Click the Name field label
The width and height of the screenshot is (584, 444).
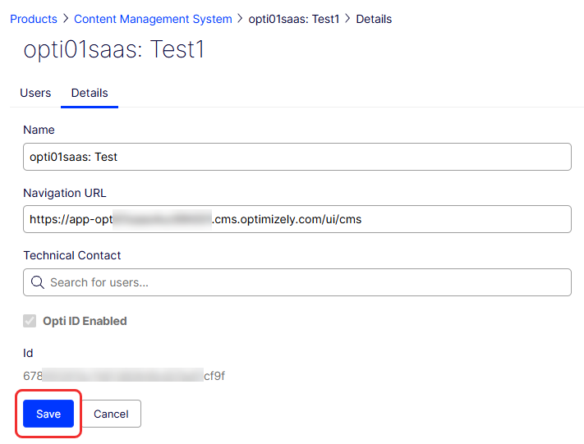pos(39,130)
